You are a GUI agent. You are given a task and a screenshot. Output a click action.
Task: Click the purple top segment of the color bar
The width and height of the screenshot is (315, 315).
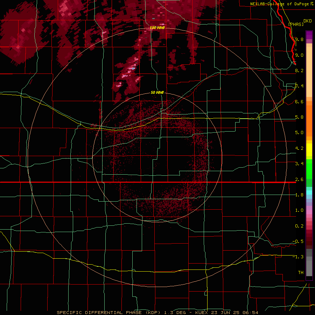[309, 35]
